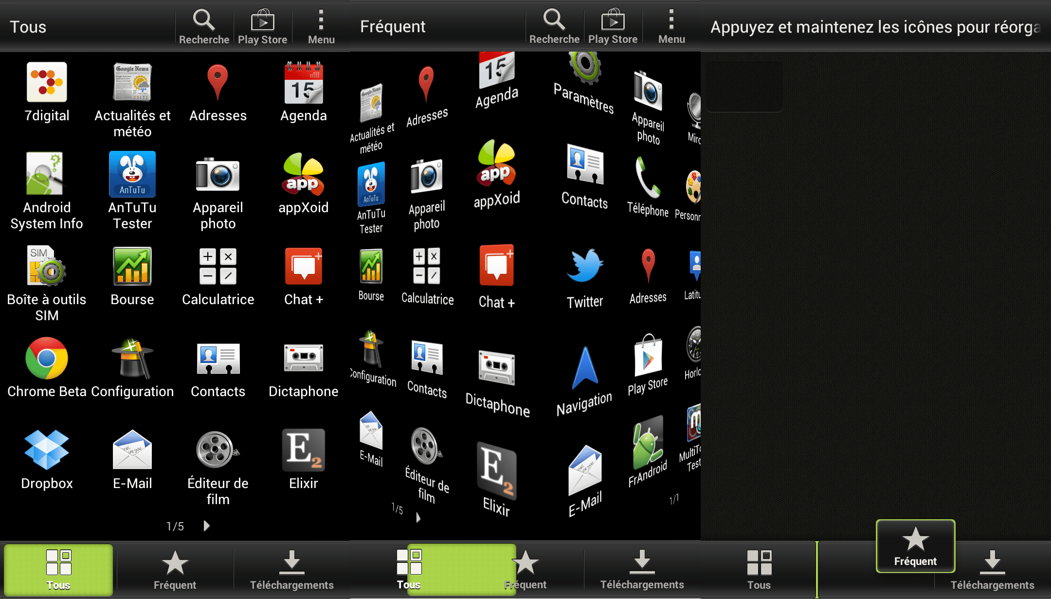This screenshot has width=1051, height=599.
Task: Open Bourse in left Tous screen
Action: tap(132, 276)
